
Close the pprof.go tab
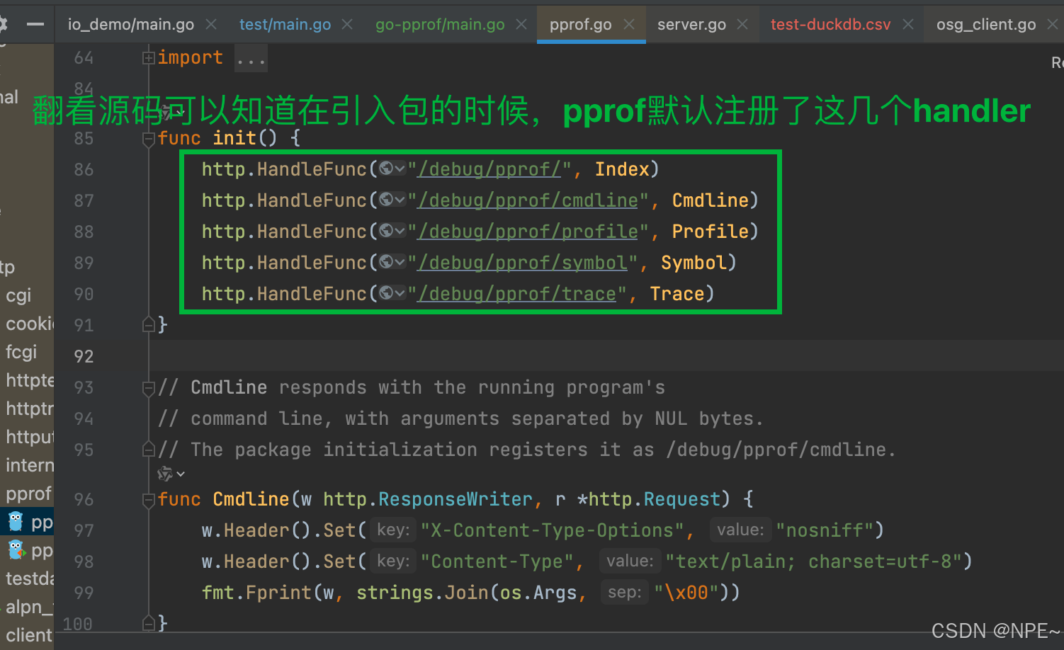pyautogui.click(x=628, y=24)
